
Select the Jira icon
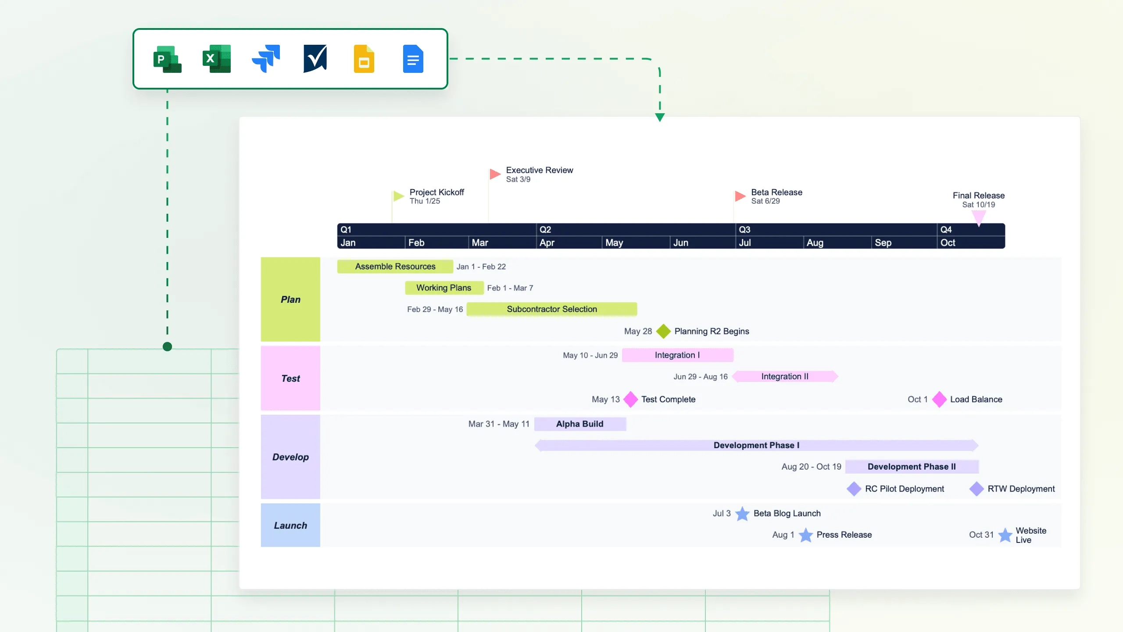pos(266,59)
